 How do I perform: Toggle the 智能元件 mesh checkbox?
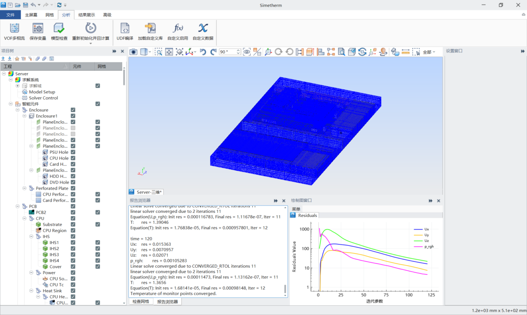(x=97, y=104)
